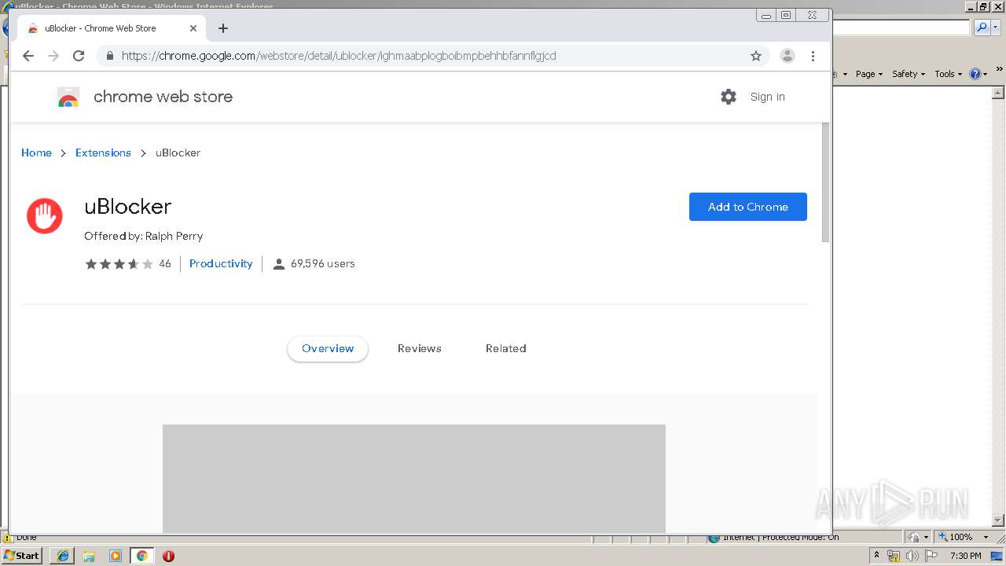The image size is (1006, 566).
Task: Click the volume speaker tray icon
Action: point(912,556)
